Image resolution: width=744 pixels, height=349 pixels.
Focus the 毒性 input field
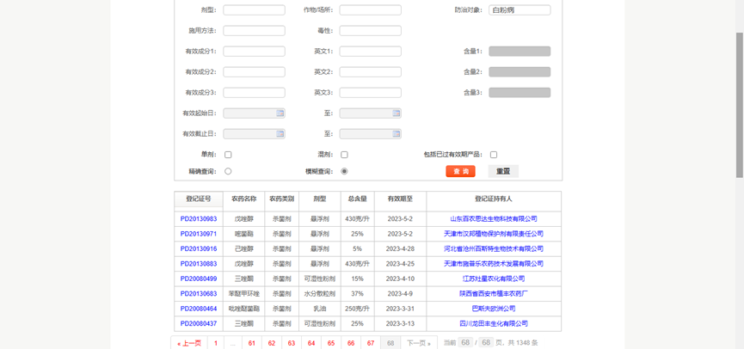tap(370, 31)
